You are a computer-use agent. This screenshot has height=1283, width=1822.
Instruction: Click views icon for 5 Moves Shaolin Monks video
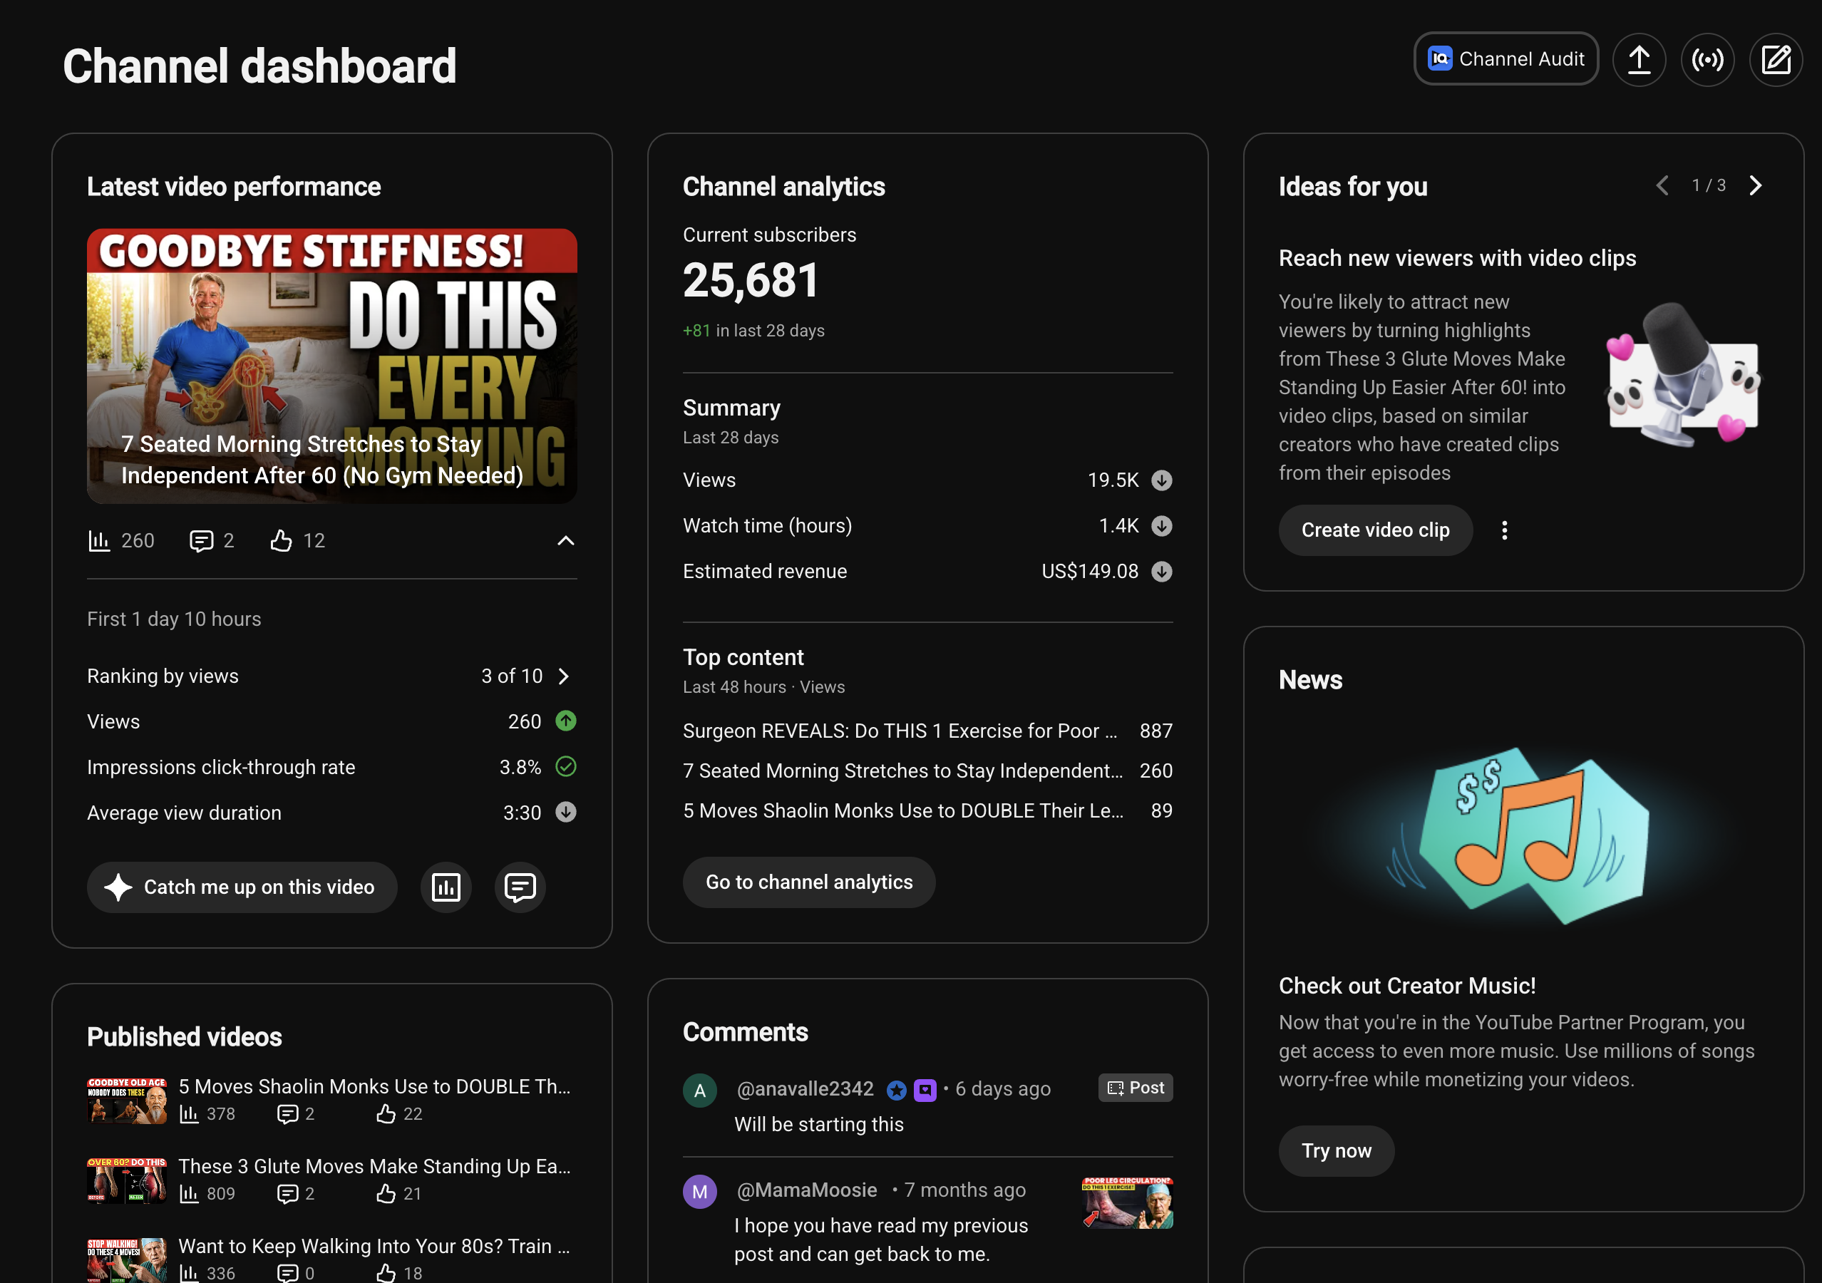click(x=189, y=1114)
